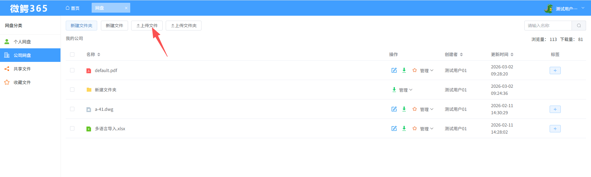
Task: Favorite the 多语言导入.xlsx file with star icon
Action: 414,128
